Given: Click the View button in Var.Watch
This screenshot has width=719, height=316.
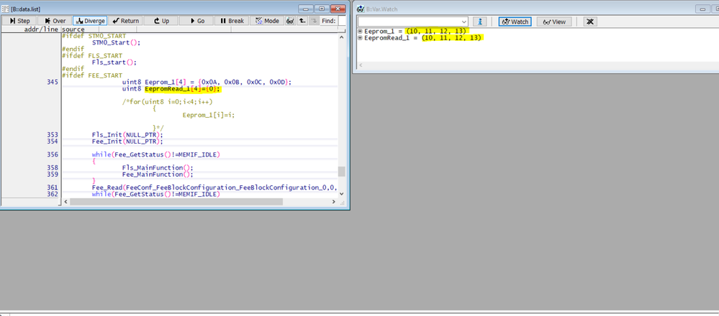Looking at the screenshot, I should pos(554,22).
